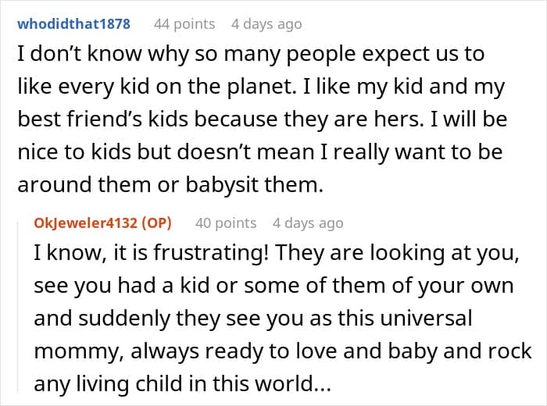The width and height of the screenshot is (547, 406).
Task: Click the 40 points score
Action: click(226, 223)
